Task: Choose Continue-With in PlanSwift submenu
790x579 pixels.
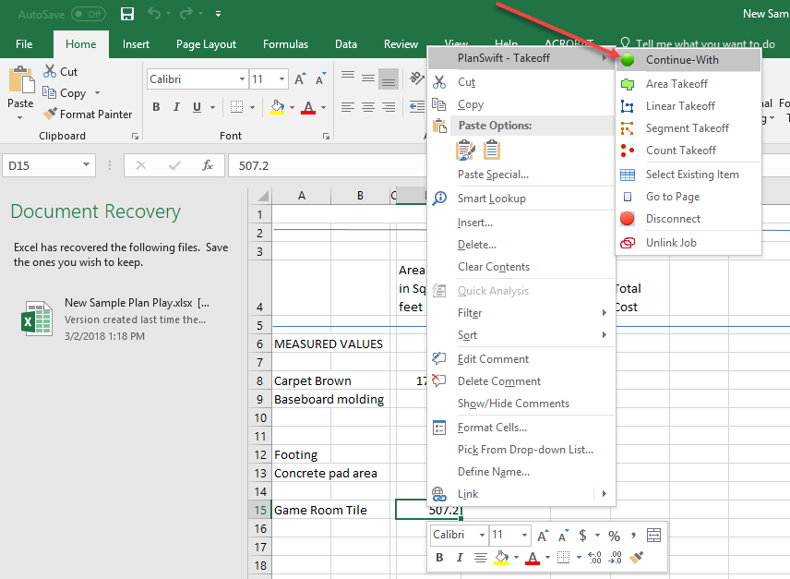Action: tap(688, 60)
